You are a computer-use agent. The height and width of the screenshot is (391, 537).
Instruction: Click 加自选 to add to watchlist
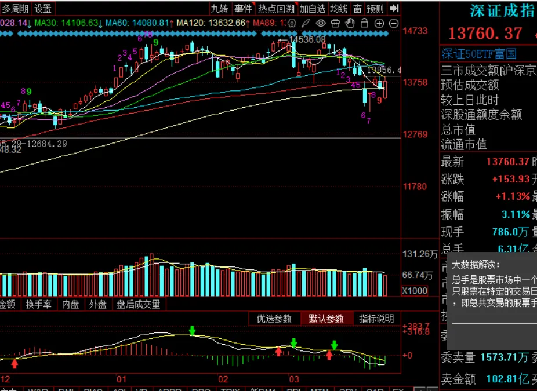click(313, 9)
